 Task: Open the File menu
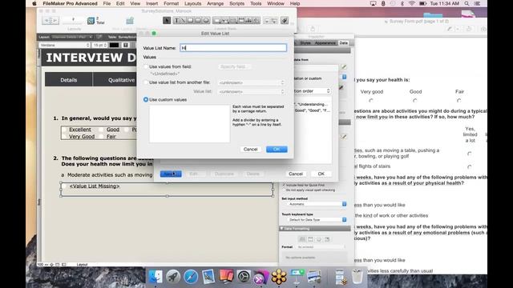click(x=107, y=3)
